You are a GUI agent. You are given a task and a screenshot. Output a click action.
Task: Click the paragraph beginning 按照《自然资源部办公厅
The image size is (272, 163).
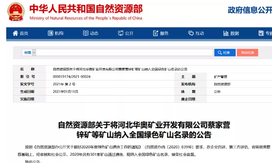click(144, 151)
